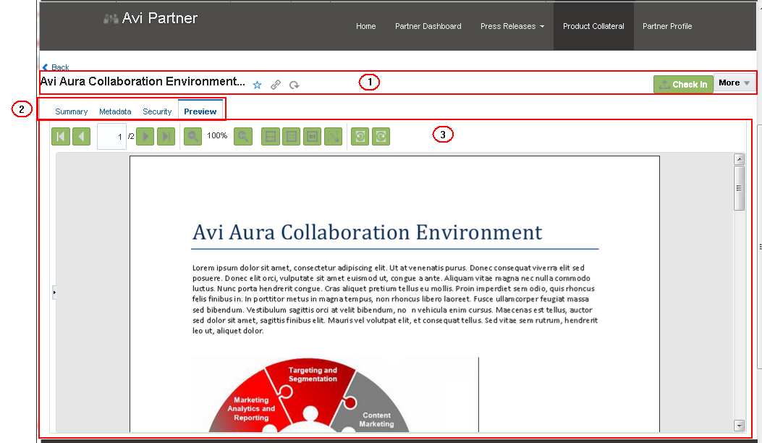Image resolution: width=762 pixels, height=443 pixels.
Task: Fit document to width
Action: (x=271, y=137)
